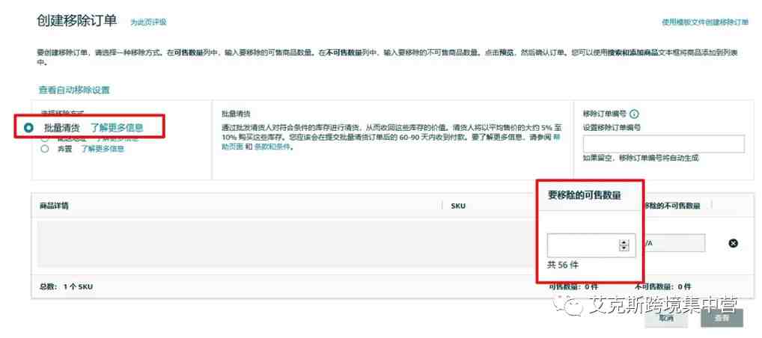Click the 设置移除订单编号 text field
The width and height of the screenshot is (762, 338).
coord(663,144)
